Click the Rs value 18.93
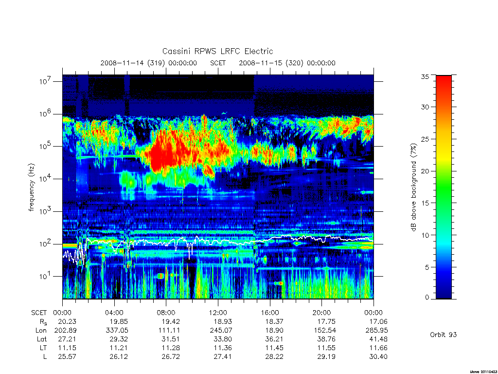This screenshot has width=498, height=374. [223, 321]
